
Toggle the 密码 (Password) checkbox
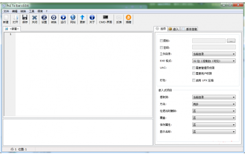click(161, 47)
